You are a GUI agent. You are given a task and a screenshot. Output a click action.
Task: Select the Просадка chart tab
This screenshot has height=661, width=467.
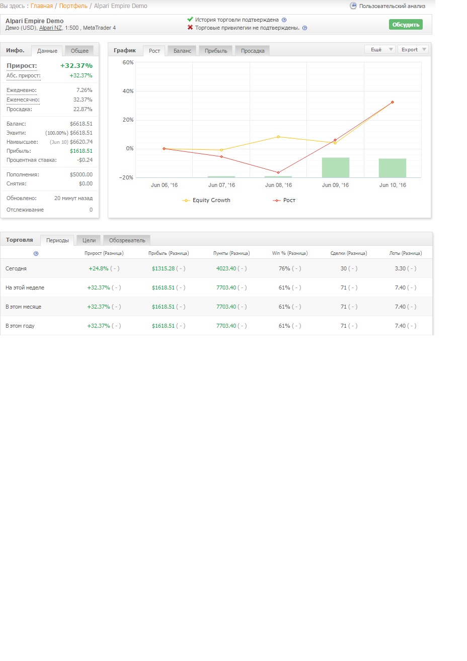[x=253, y=51]
